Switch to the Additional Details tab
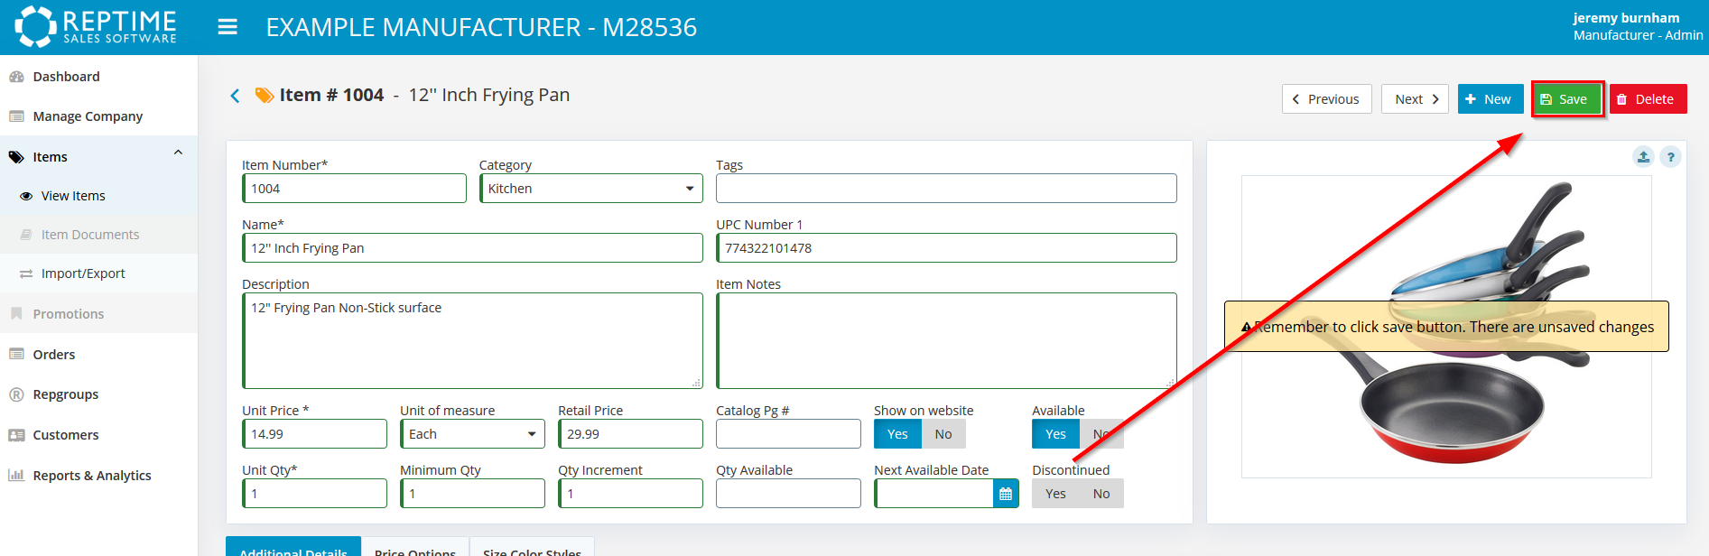This screenshot has height=556, width=1709. tap(293, 547)
